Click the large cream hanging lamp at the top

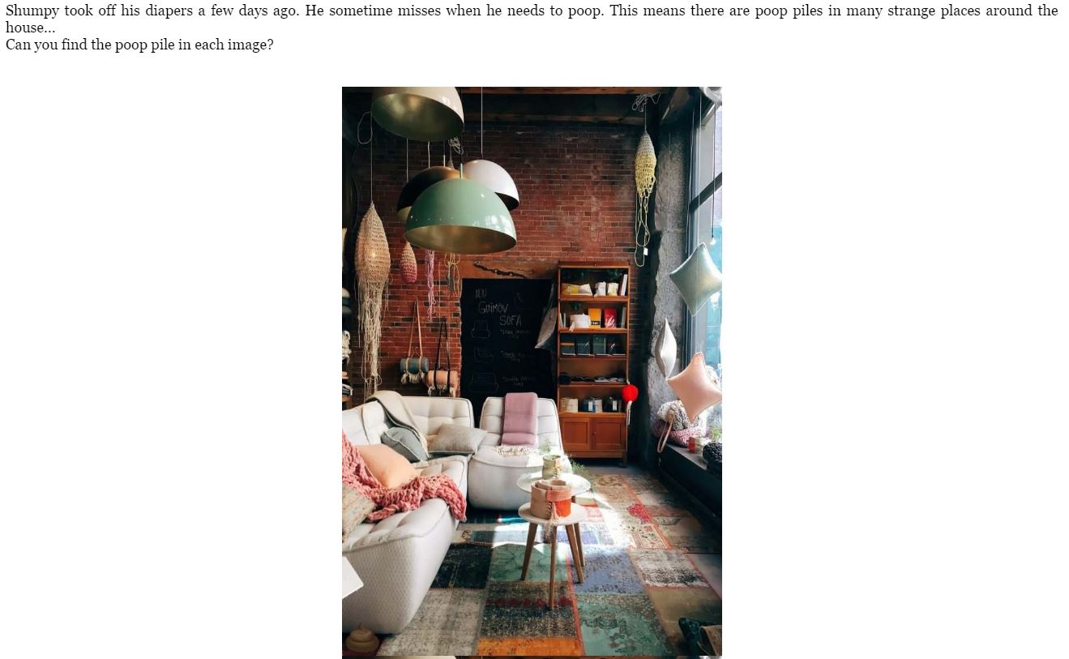tap(417, 113)
